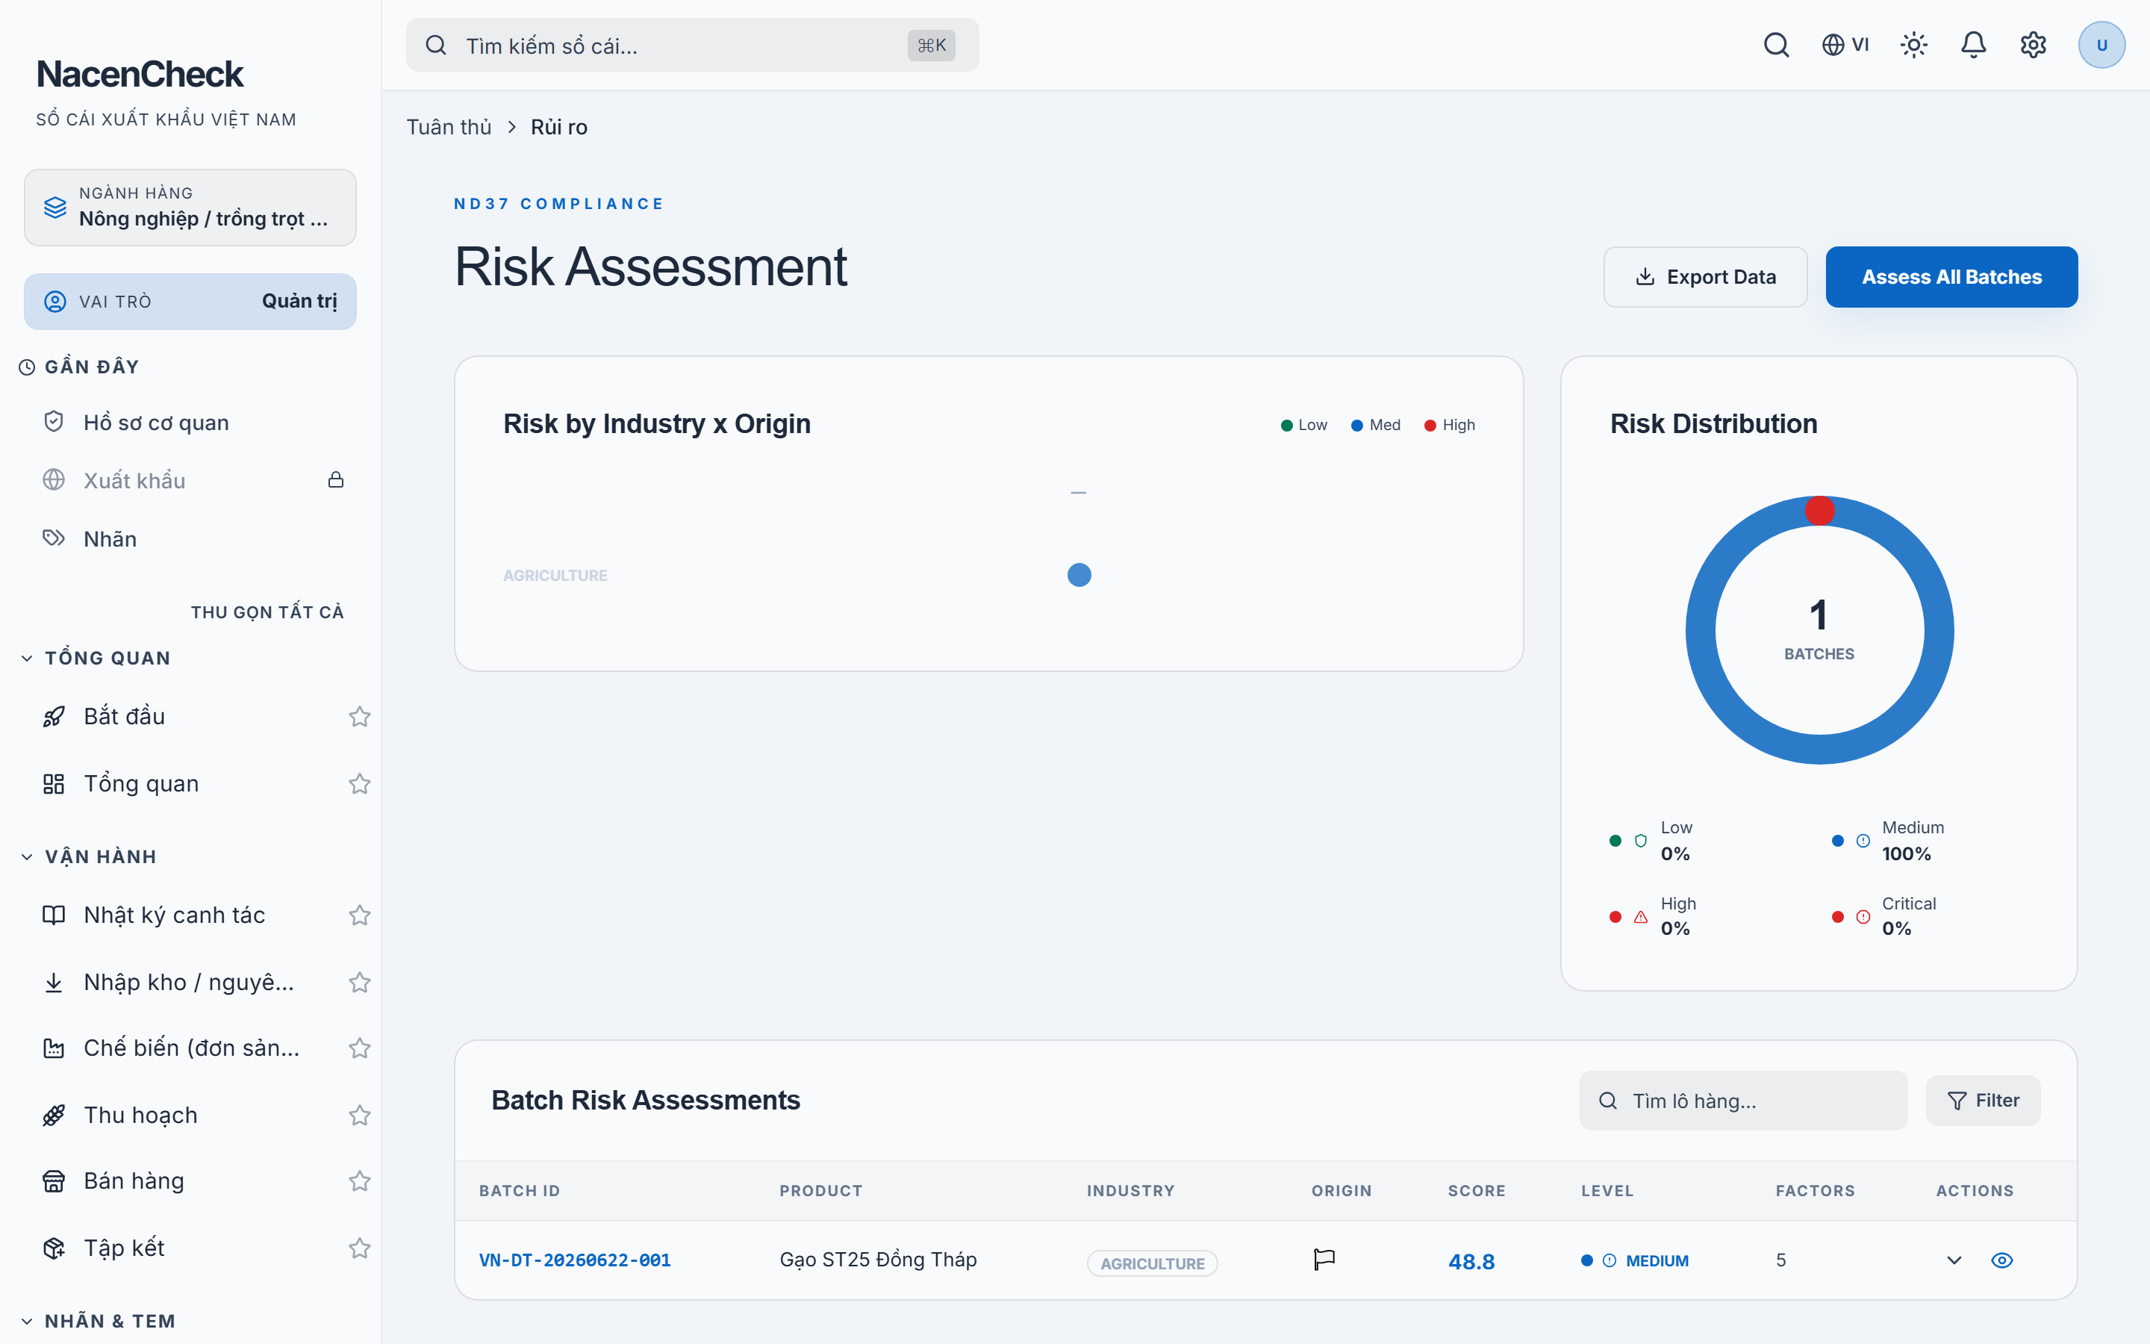
Task: Click Tuân thủ breadcrumb
Action: tap(449, 127)
